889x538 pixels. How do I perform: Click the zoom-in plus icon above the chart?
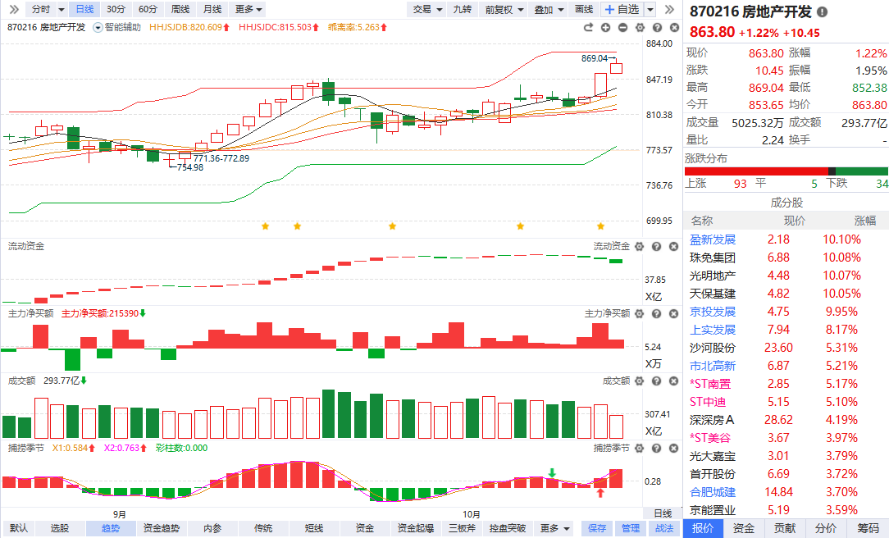pyautogui.click(x=606, y=27)
